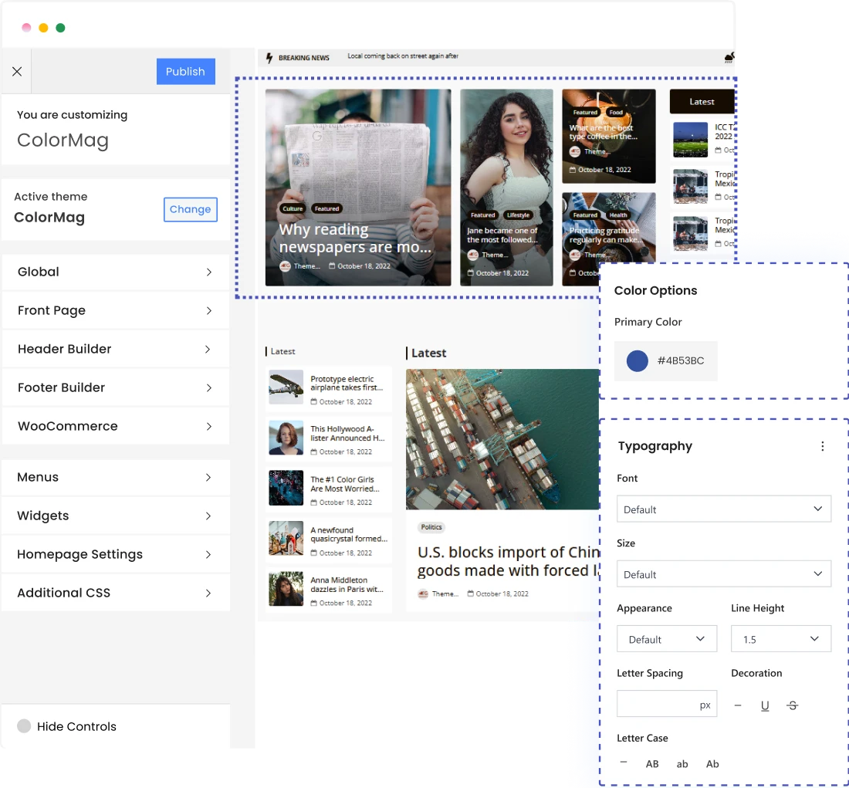Toggle the Hide Controls switch
This screenshot has height=788, width=849.
pyautogui.click(x=24, y=725)
